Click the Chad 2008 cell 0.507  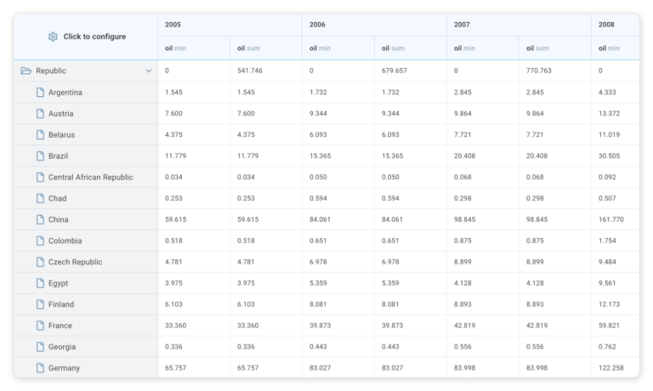616,198
